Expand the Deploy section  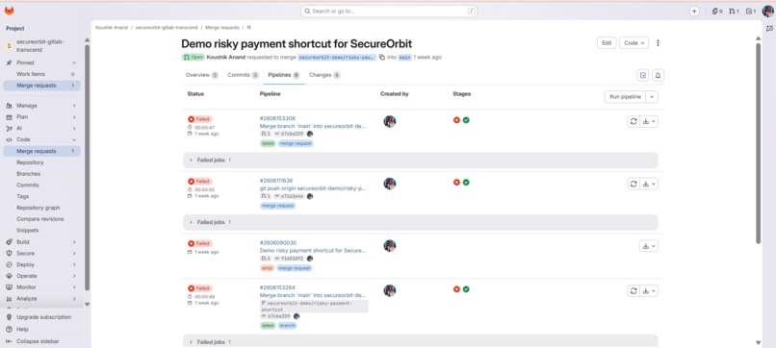pos(41,265)
